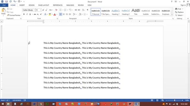
Task: Toggle Underline formatting
Action: coord(30,14)
